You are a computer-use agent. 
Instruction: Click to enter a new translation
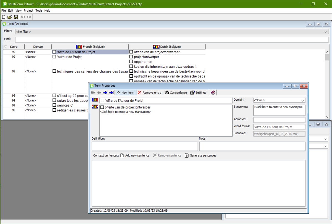tap(125, 112)
